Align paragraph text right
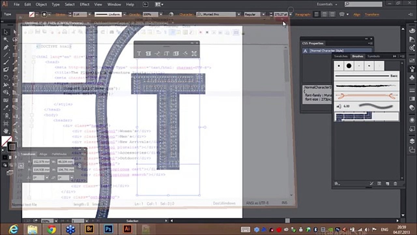 tap(332, 14)
